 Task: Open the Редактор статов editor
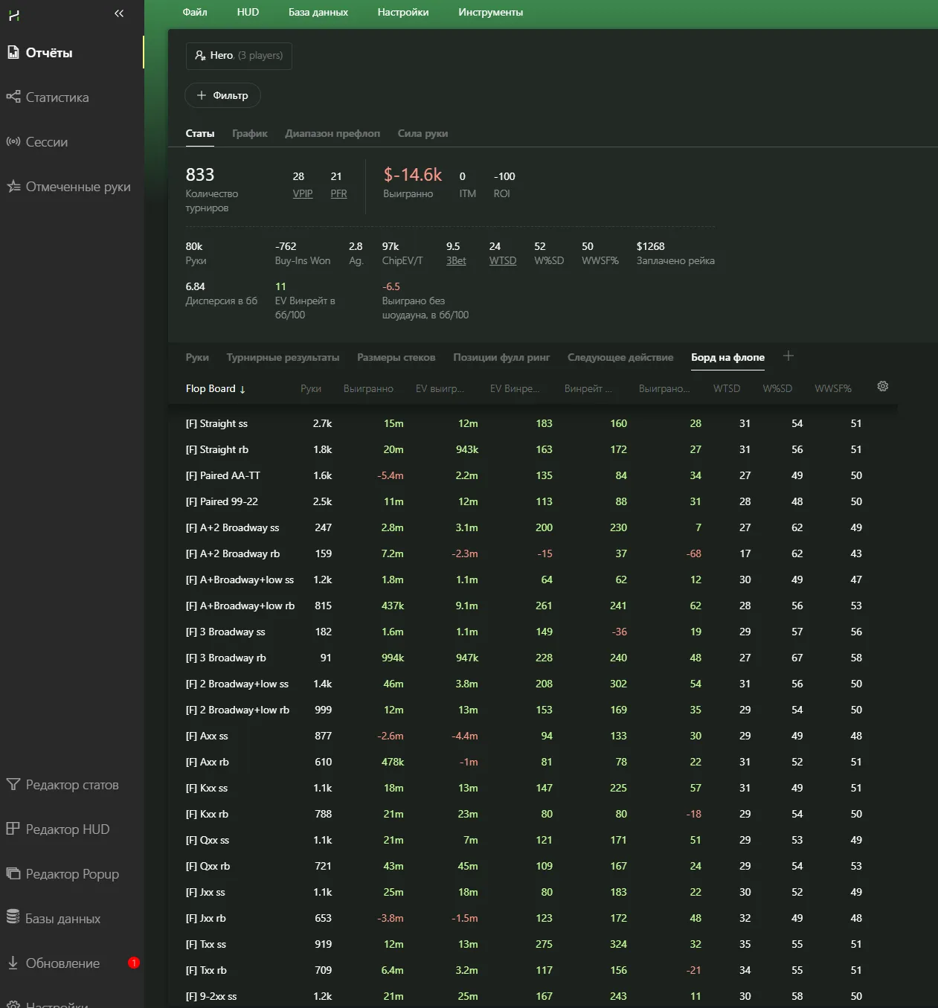pos(71,785)
